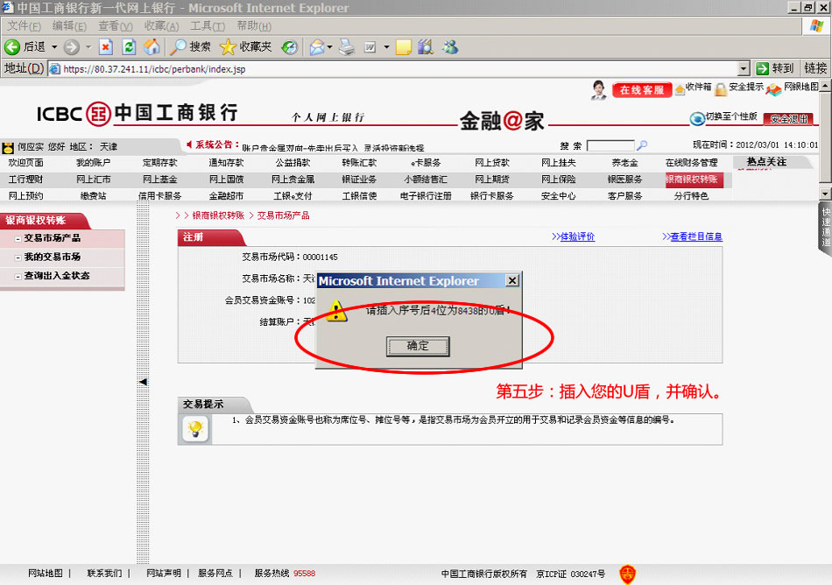Open the 文件(F) menu
Viewport: 832px width, 585px height.
pos(24,26)
